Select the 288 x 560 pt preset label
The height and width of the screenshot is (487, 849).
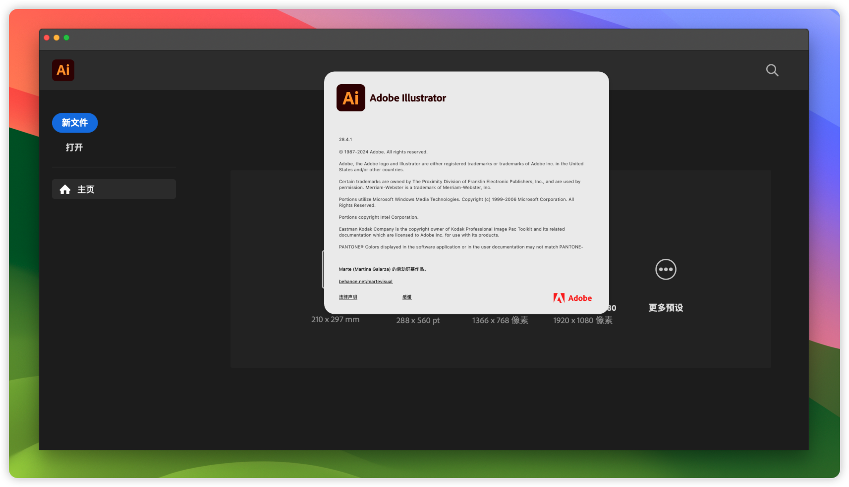418,320
